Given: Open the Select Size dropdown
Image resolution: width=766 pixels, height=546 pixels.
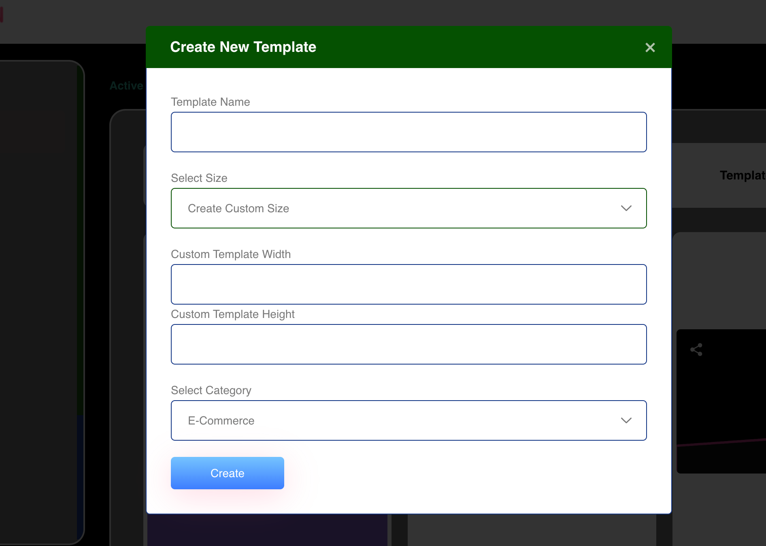Looking at the screenshot, I should point(409,208).
